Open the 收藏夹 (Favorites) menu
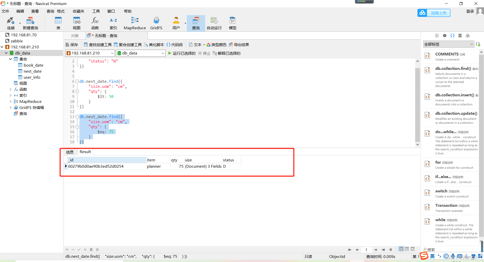Screen dimensions: 484x262 point(78,11)
